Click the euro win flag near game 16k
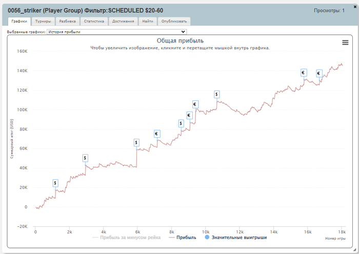The width and height of the screenshot is (359, 254). tap(304, 73)
